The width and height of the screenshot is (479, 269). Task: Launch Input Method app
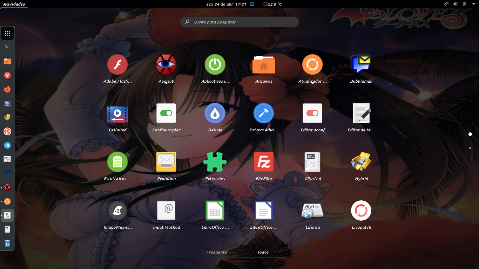pyautogui.click(x=166, y=211)
